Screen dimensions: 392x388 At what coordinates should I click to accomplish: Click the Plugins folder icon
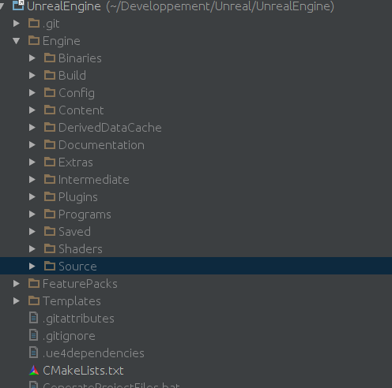(x=50, y=196)
